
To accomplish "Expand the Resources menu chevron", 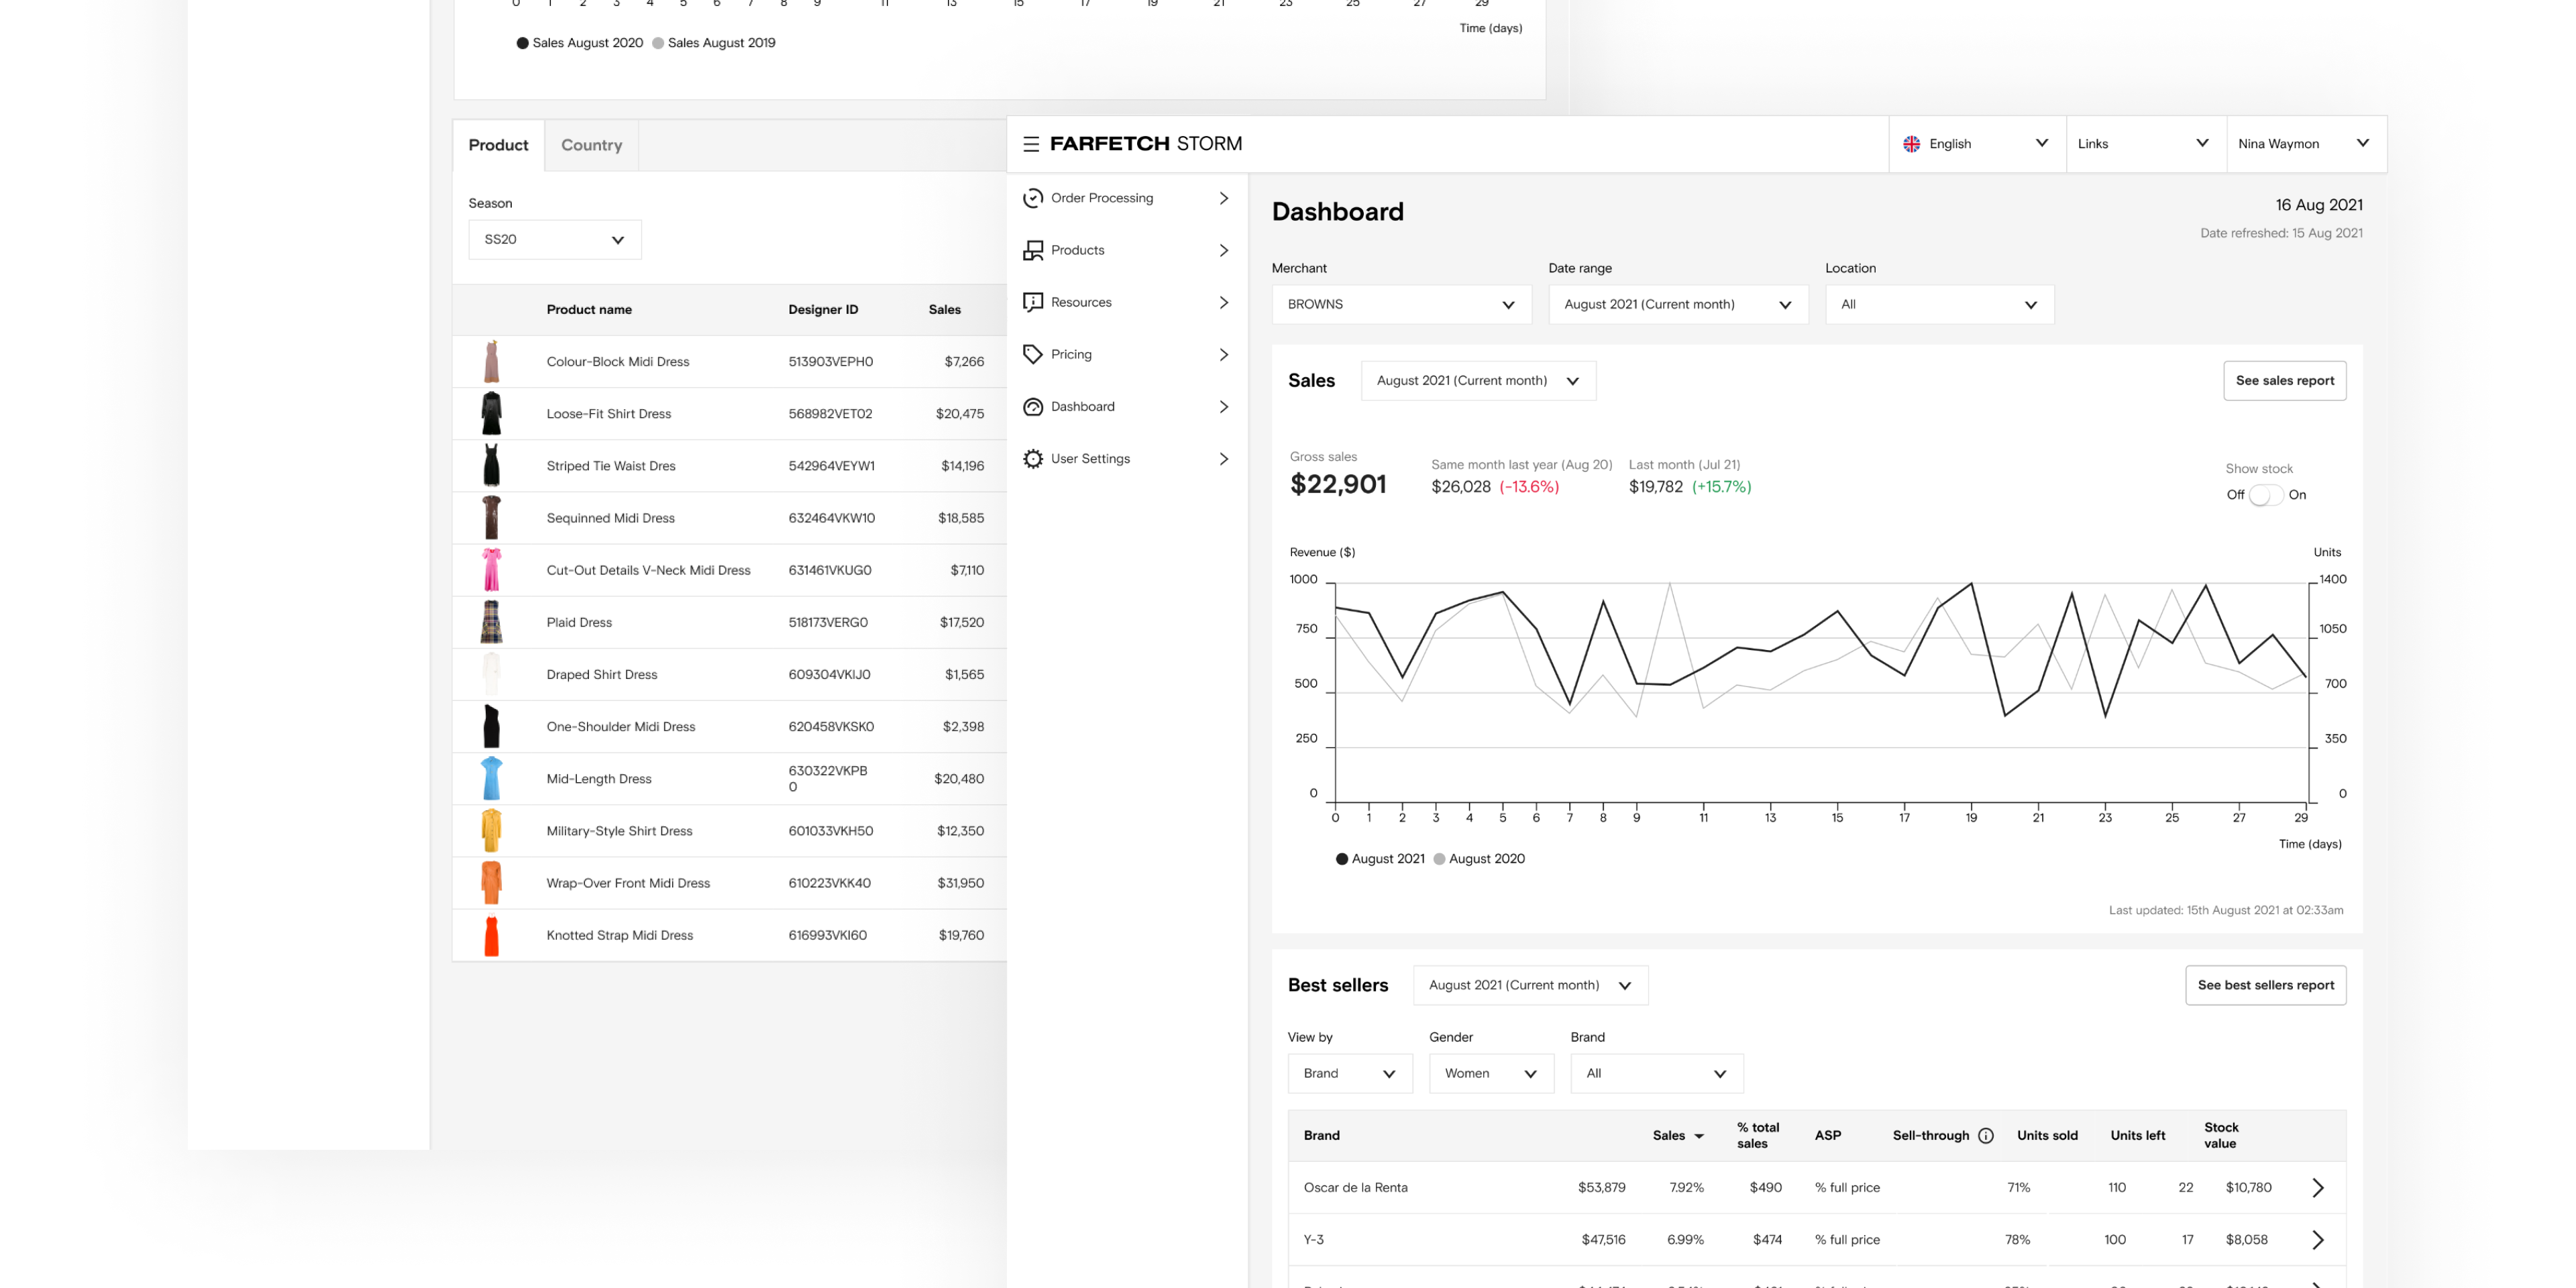I will (x=1223, y=302).
